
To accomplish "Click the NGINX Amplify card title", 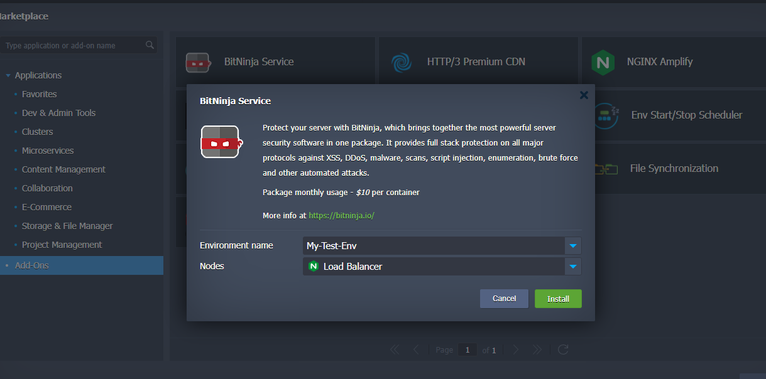I will (x=660, y=62).
